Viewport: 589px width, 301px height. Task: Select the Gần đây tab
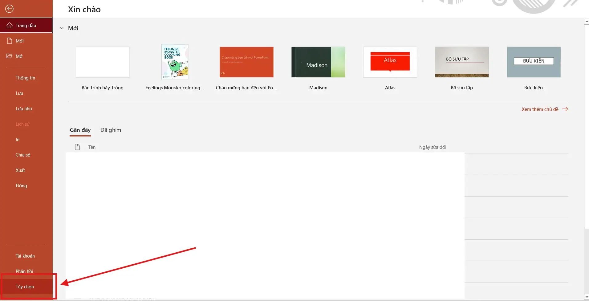point(80,130)
